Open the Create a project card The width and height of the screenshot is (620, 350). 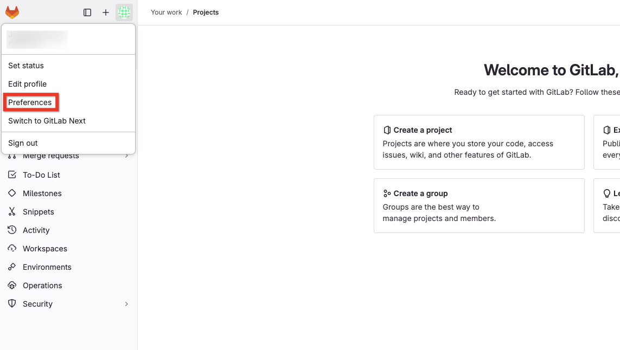point(478,142)
